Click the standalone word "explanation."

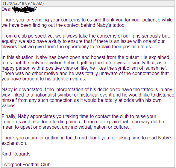tap(14, 143)
